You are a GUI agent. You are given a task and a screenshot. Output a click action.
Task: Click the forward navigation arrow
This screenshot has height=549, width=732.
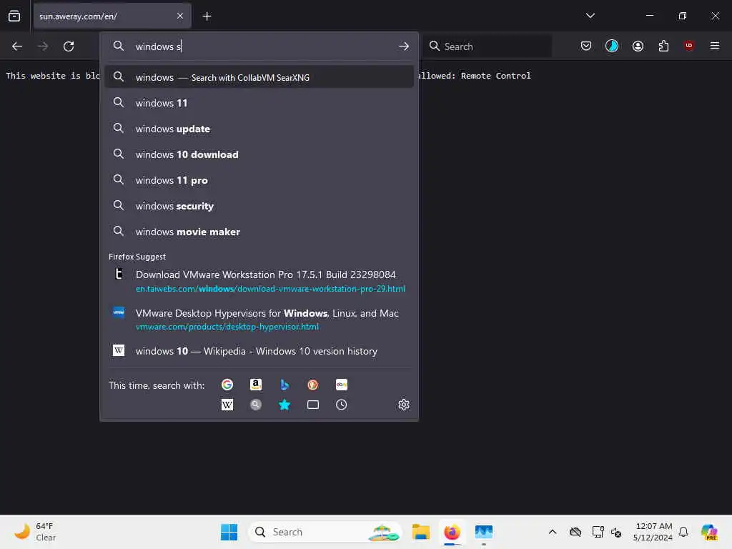pyautogui.click(x=42, y=46)
